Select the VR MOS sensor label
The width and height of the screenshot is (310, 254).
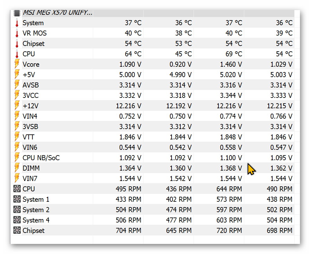click(35, 33)
